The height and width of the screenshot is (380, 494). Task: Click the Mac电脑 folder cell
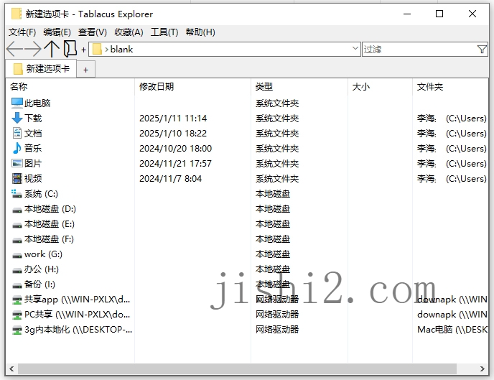(x=452, y=330)
